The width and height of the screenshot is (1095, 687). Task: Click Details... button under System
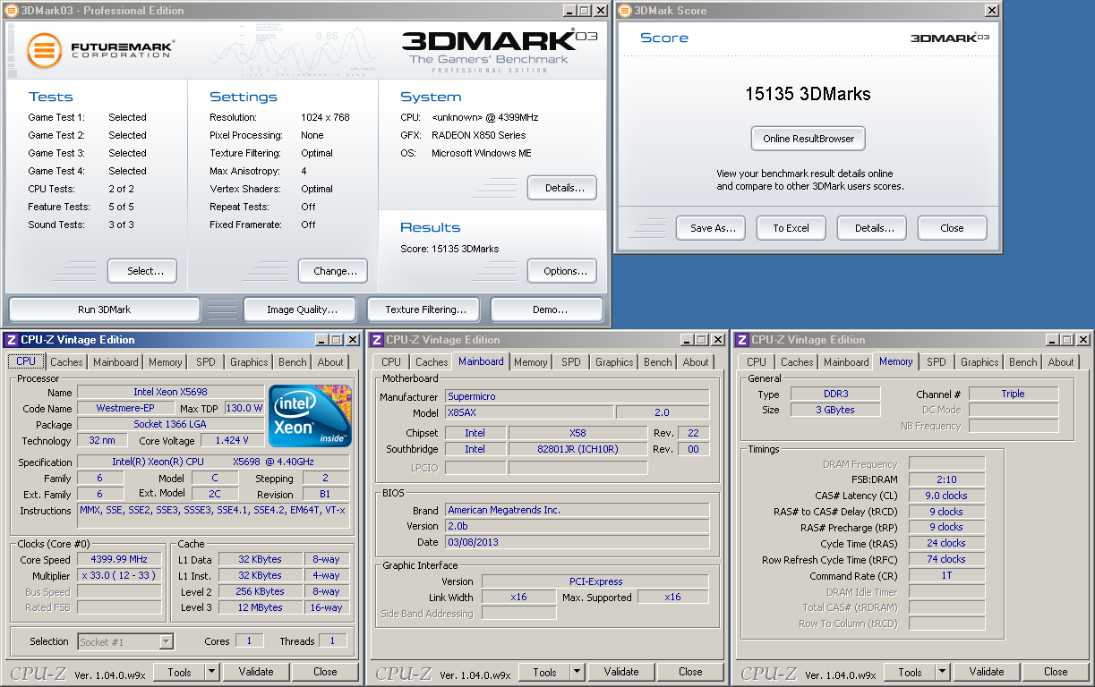[x=561, y=188]
